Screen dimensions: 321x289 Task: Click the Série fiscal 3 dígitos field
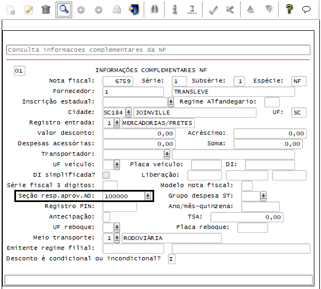click(x=110, y=186)
